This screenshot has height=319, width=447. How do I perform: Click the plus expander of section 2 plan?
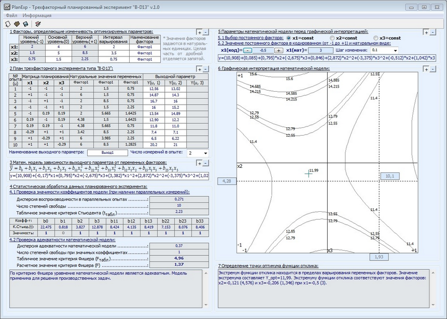[x=200, y=69]
